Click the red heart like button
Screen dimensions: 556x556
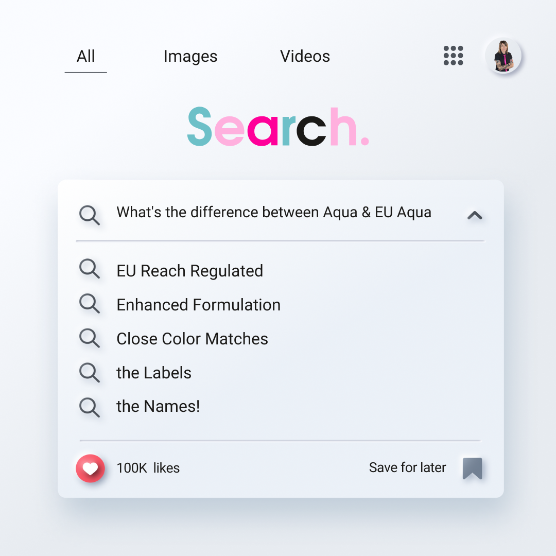90,468
